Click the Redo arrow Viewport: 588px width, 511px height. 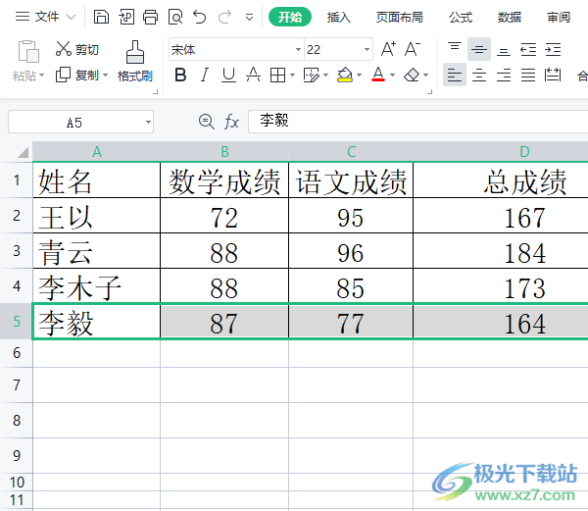(x=224, y=17)
